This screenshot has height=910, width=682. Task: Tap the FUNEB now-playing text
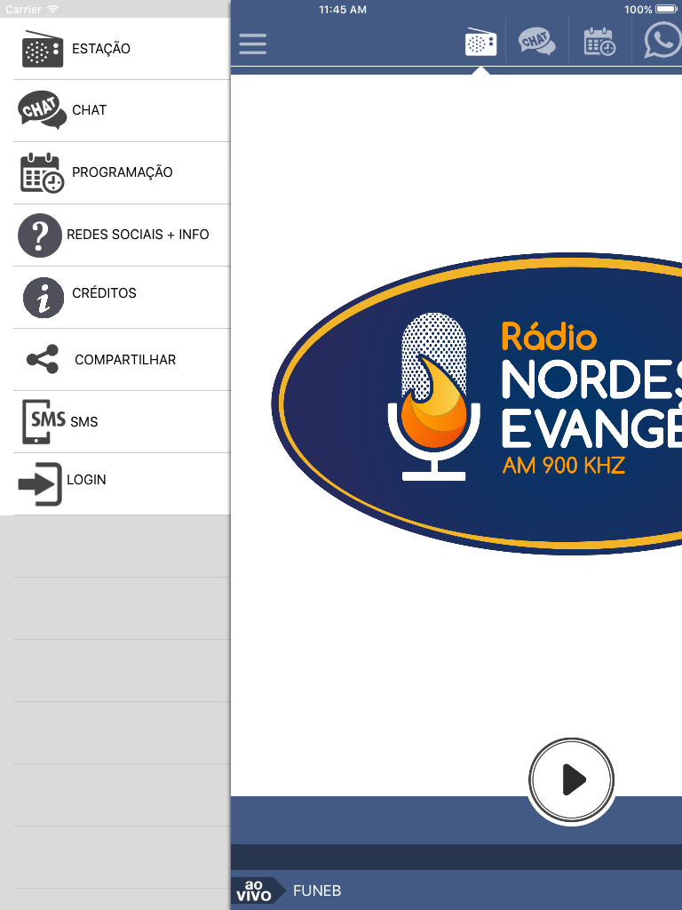coord(317,890)
